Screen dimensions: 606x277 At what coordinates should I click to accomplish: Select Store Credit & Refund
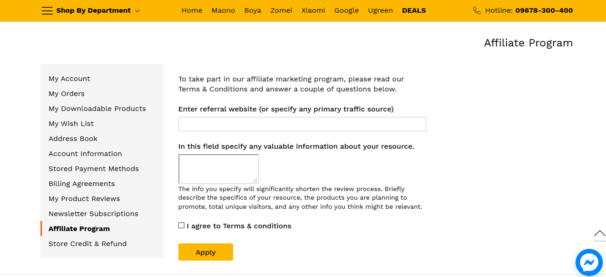point(87,244)
